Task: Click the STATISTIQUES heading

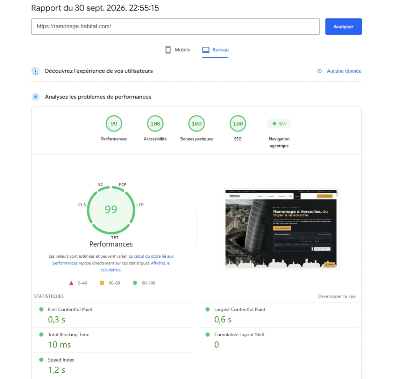Action: [x=49, y=296]
